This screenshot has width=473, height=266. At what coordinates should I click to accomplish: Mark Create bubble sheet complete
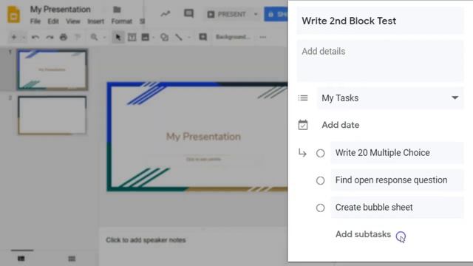[320, 208]
